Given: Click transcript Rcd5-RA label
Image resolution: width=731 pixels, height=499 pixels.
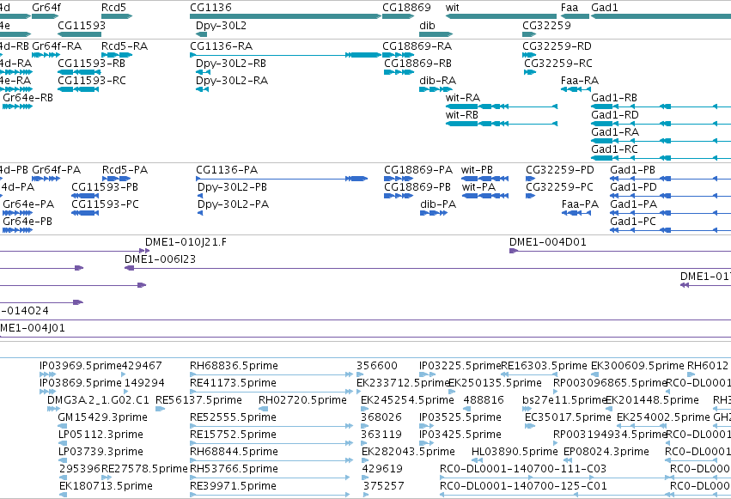Looking at the screenshot, I should (125, 46).
